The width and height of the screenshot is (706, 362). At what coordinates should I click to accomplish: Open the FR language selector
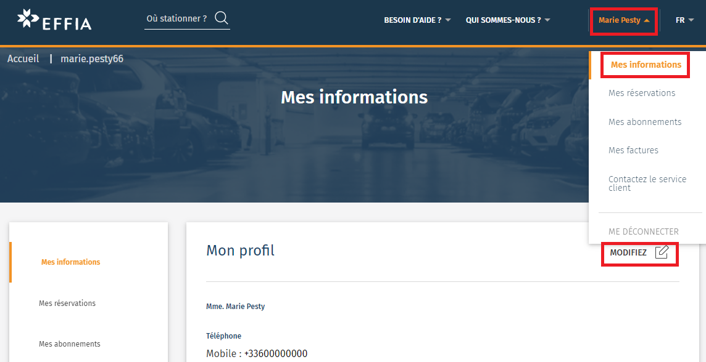click(x=684, y=20)
